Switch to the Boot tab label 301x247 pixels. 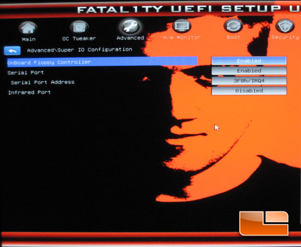pyautogui.click(x=233, y=37)
